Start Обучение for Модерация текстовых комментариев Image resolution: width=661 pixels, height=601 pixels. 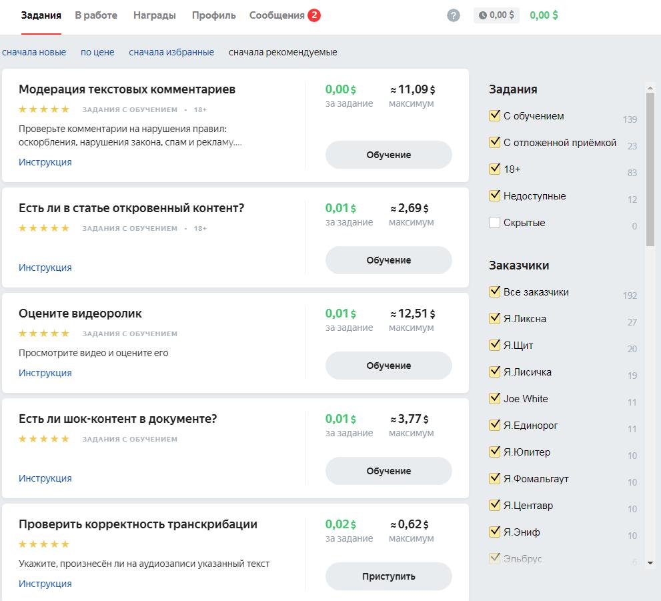(389, 155)
